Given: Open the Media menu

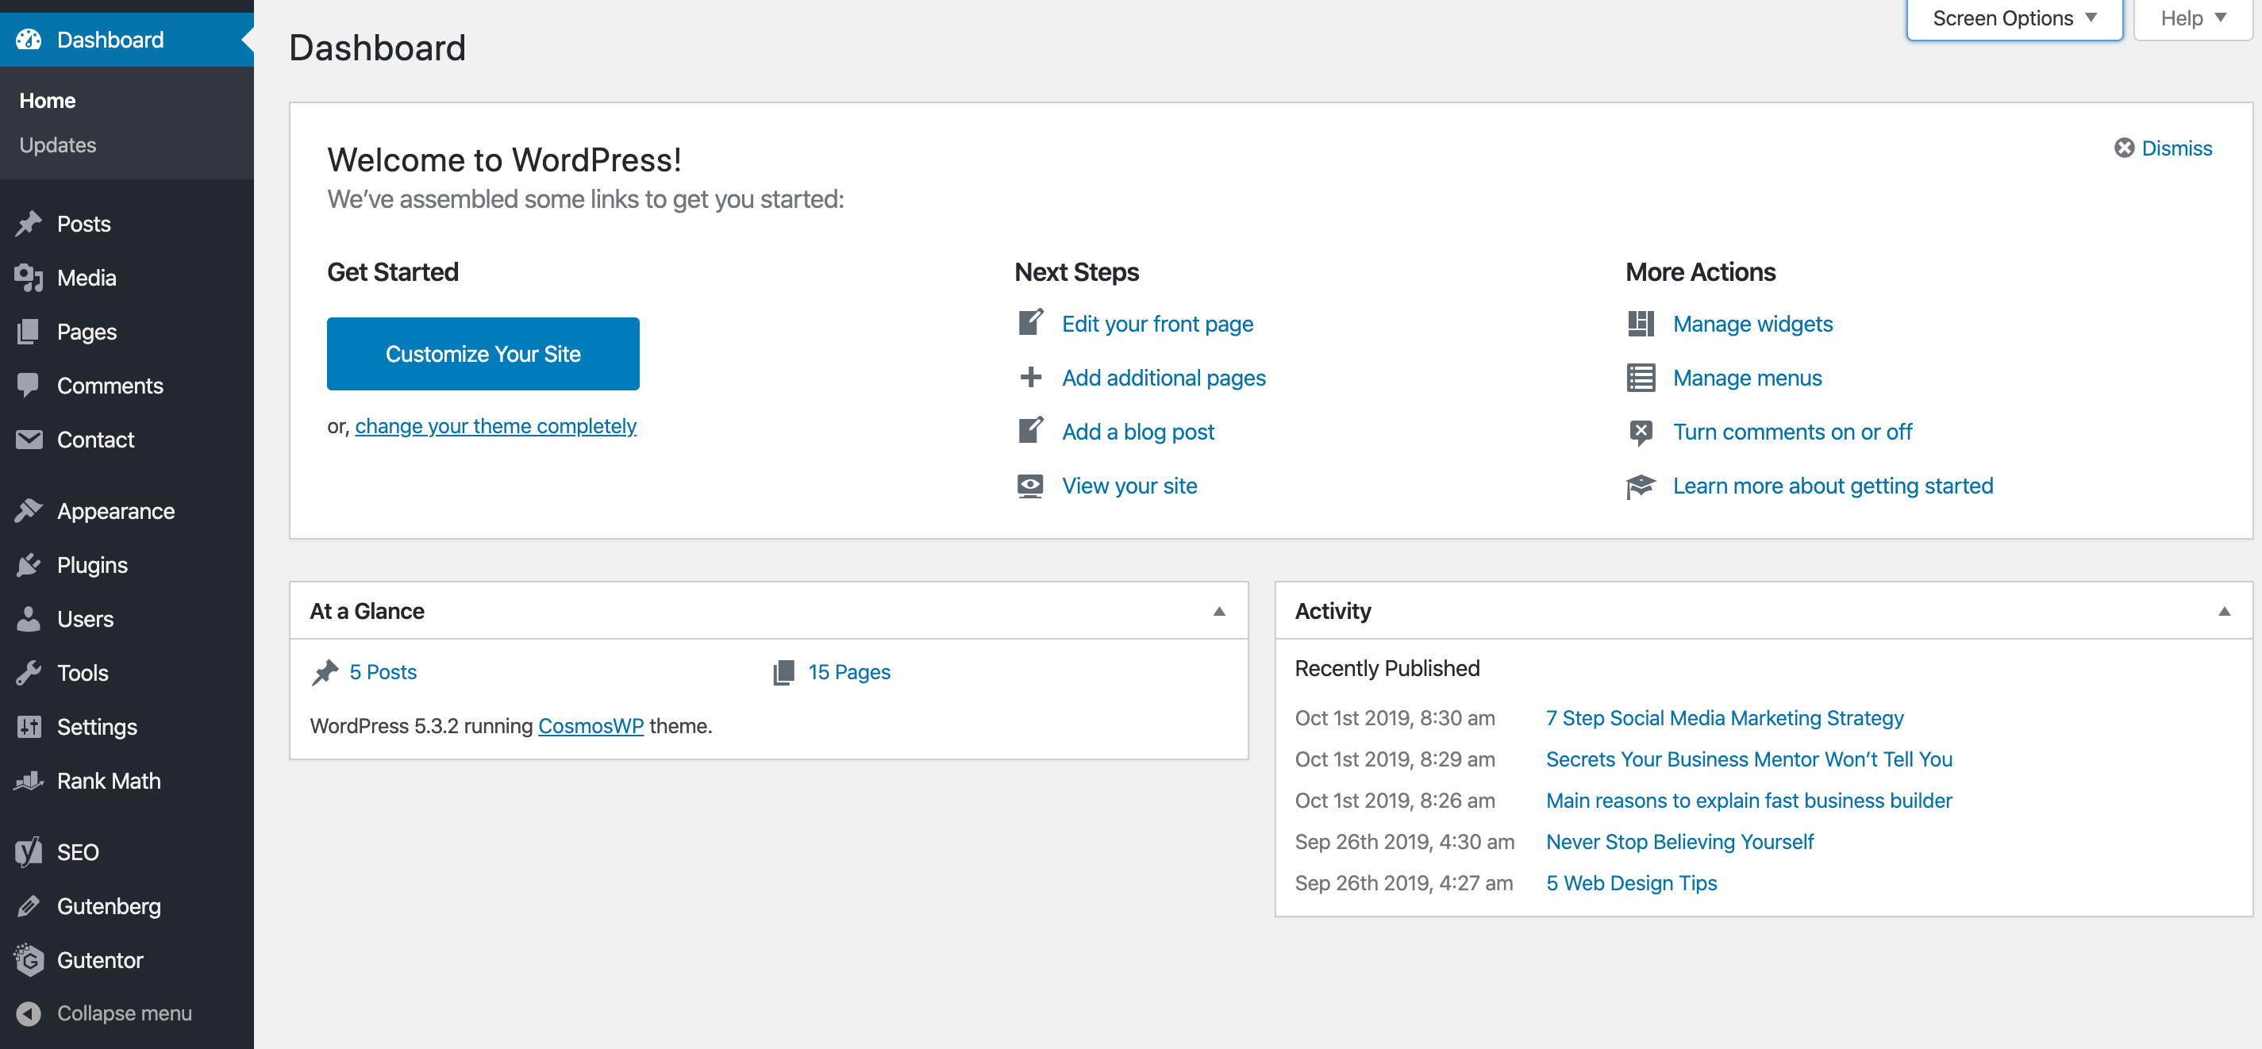Looking at the screenshot, I should coord(126,278).
